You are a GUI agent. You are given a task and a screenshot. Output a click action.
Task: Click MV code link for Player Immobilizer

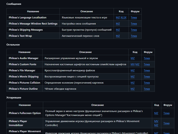tap(156, 121)
